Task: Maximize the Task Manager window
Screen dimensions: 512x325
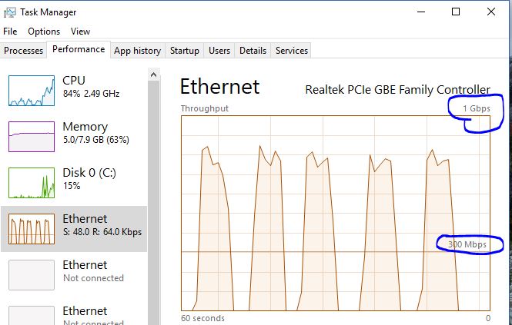Action: point(456,12)
